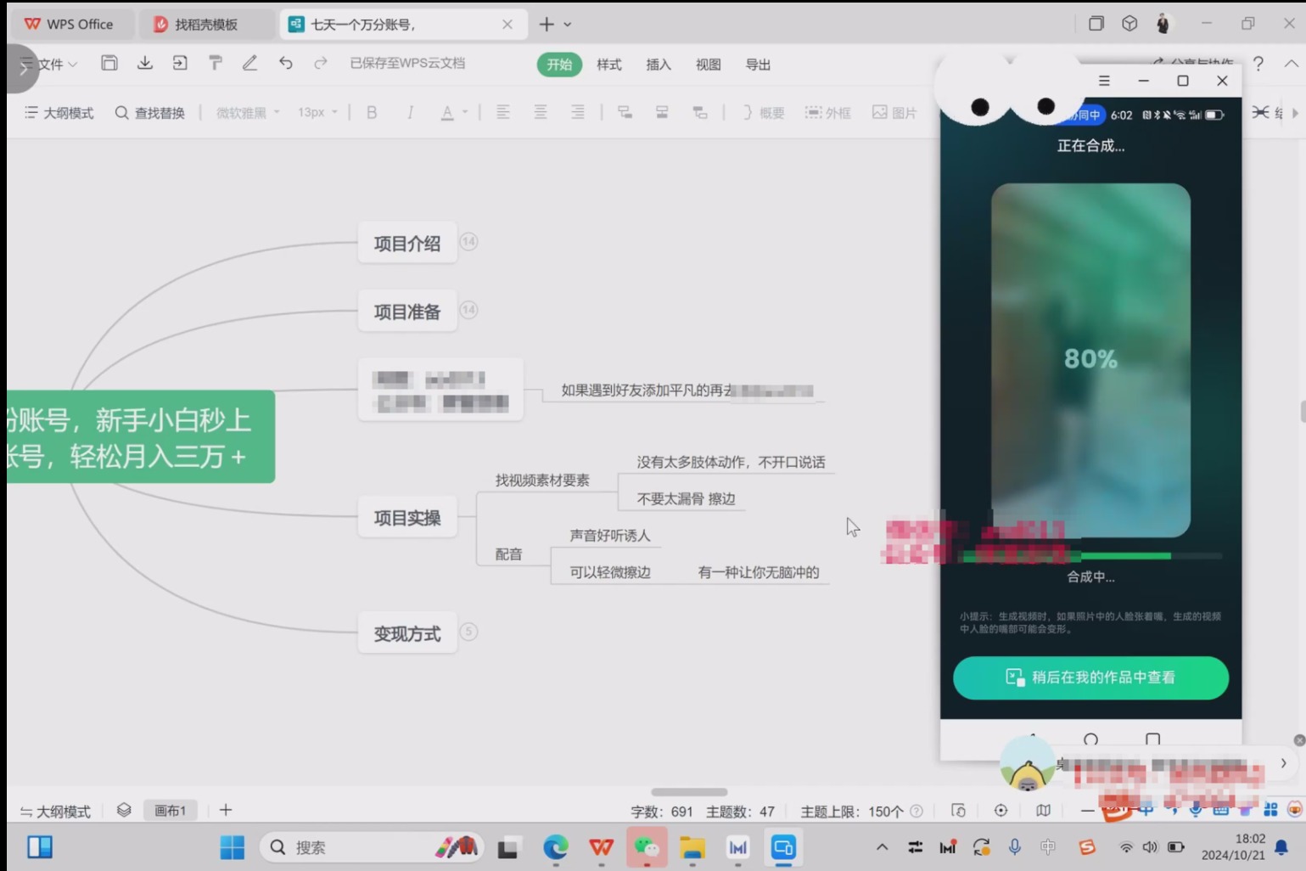The image size is (1306, 871).
Task: Open Microsoft Edge from the taskbar
Action: click(x=556, y=847)
